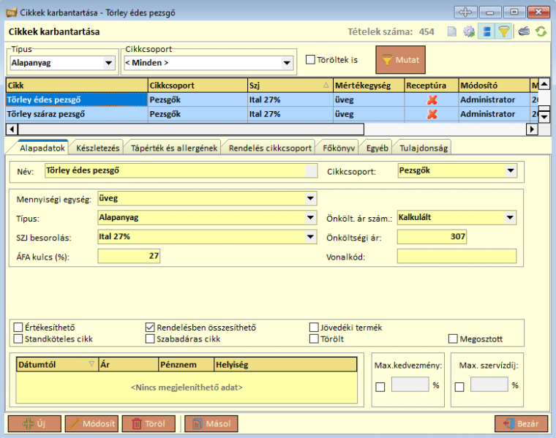This screenshot has width=556, height=438.
Task: Open the Tulajdonság tab
Action: 424,148
